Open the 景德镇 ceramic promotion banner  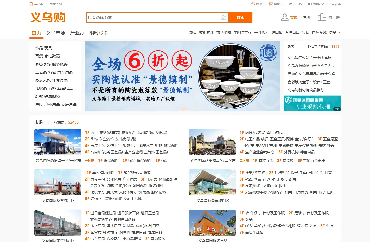pyautogui.click(x=182, y=76)
